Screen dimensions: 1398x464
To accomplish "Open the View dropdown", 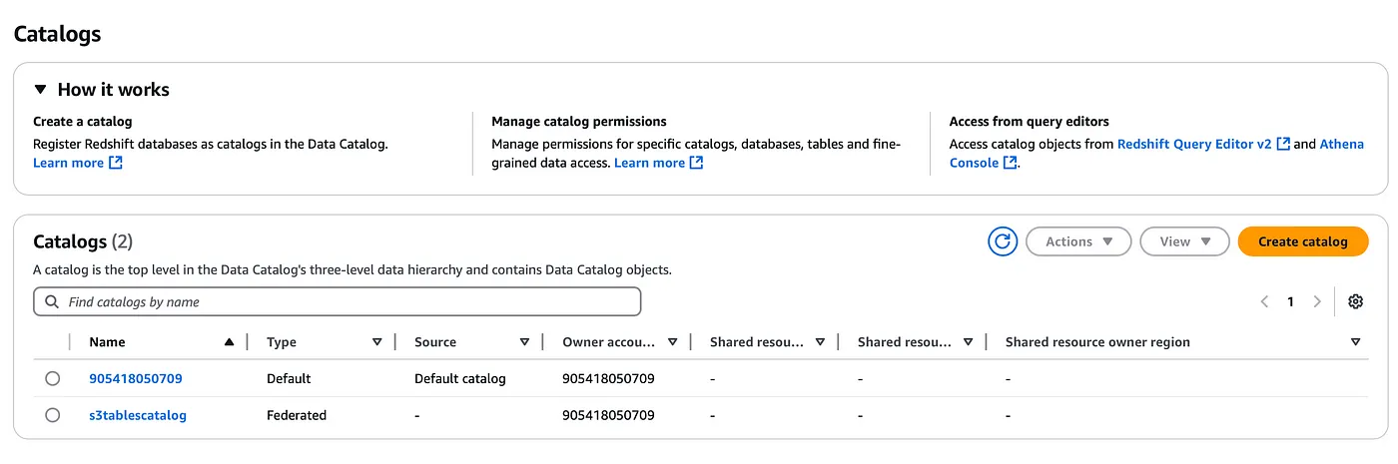I will tap(1185, 241).
